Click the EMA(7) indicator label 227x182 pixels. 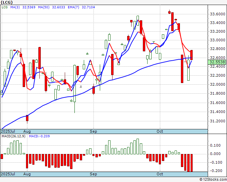tap(73, 7)
